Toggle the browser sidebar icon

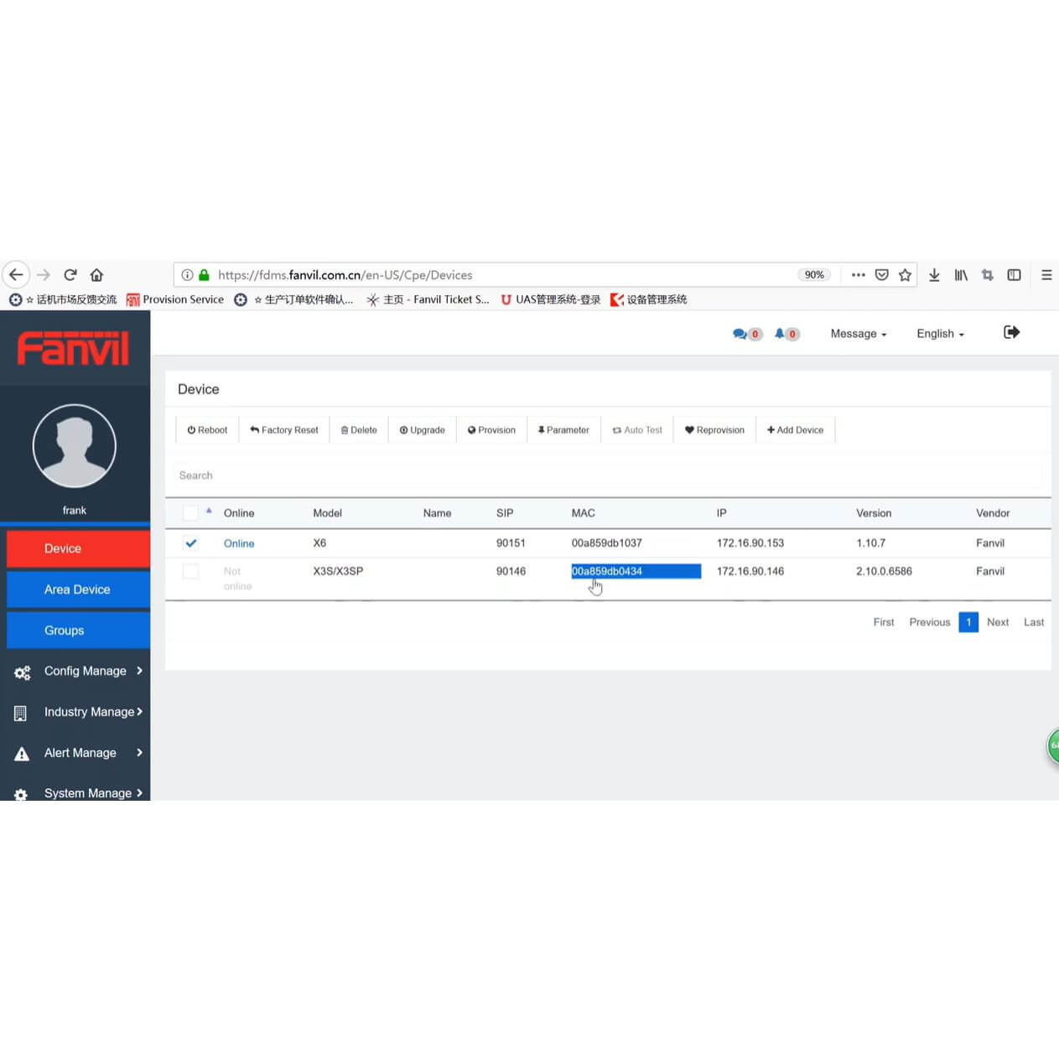(x=1014, y=275)
